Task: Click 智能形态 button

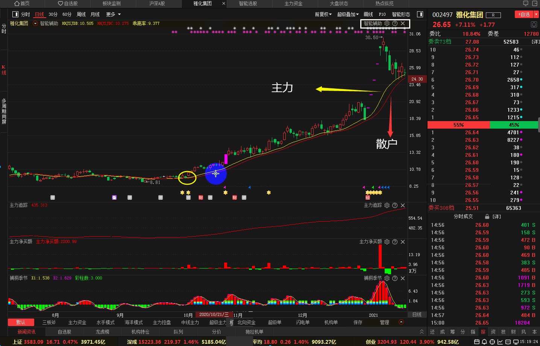Action: [401, 14]
